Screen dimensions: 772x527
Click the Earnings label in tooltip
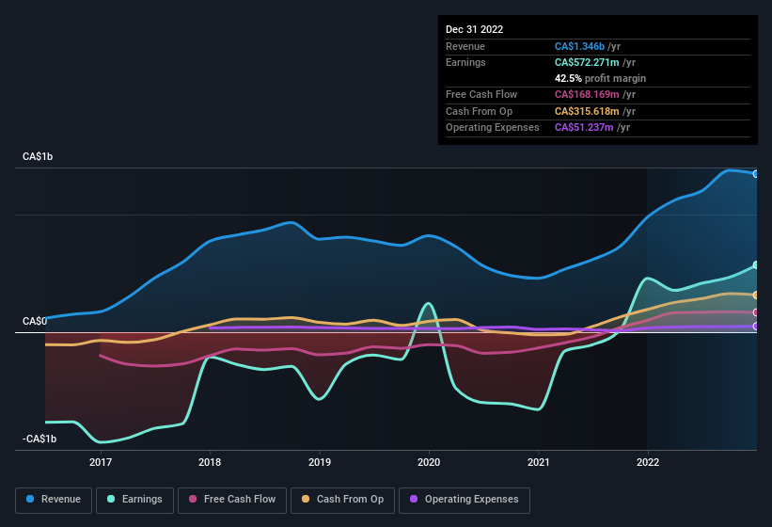(465, 62)
